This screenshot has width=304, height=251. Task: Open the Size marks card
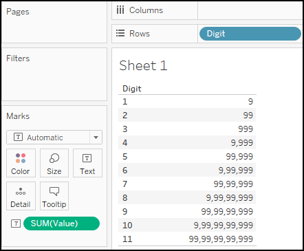pyautogui.click(x=54, y=163)
